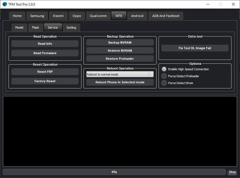Click Restore NVRAM
240x178 pixels.
coord(120,50)
